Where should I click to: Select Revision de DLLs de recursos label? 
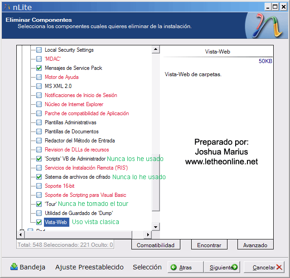[x=77, y=150]
